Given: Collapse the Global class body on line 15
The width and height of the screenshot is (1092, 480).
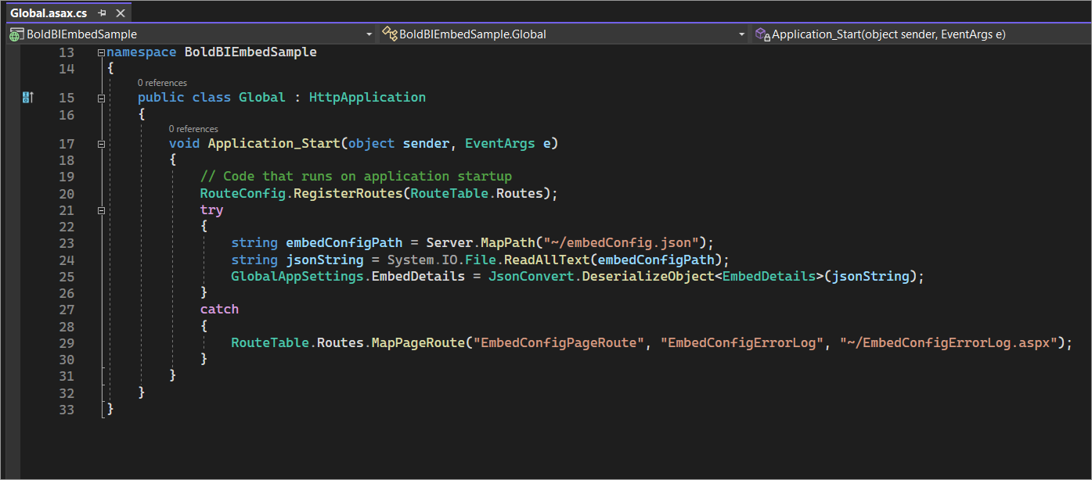Looking at the screenshot, I should coord(100,97).
